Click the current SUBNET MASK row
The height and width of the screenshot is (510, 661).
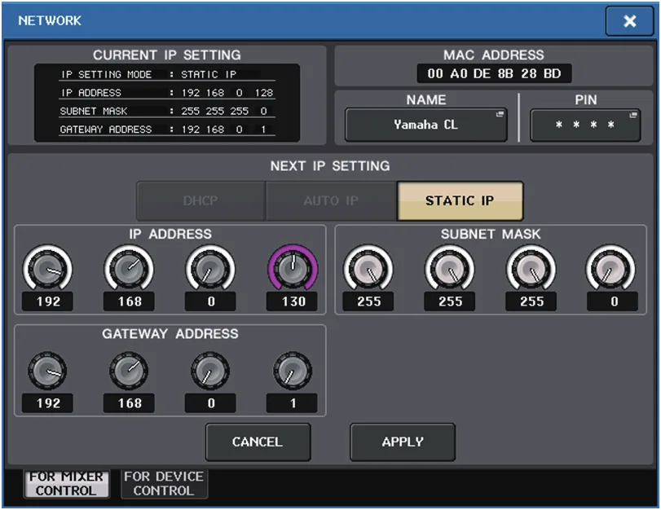coord(167,112)
